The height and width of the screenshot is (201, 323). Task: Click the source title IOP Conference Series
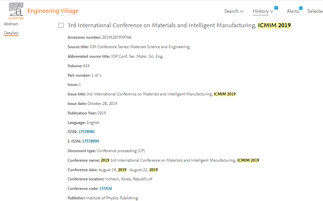point(140,47)
